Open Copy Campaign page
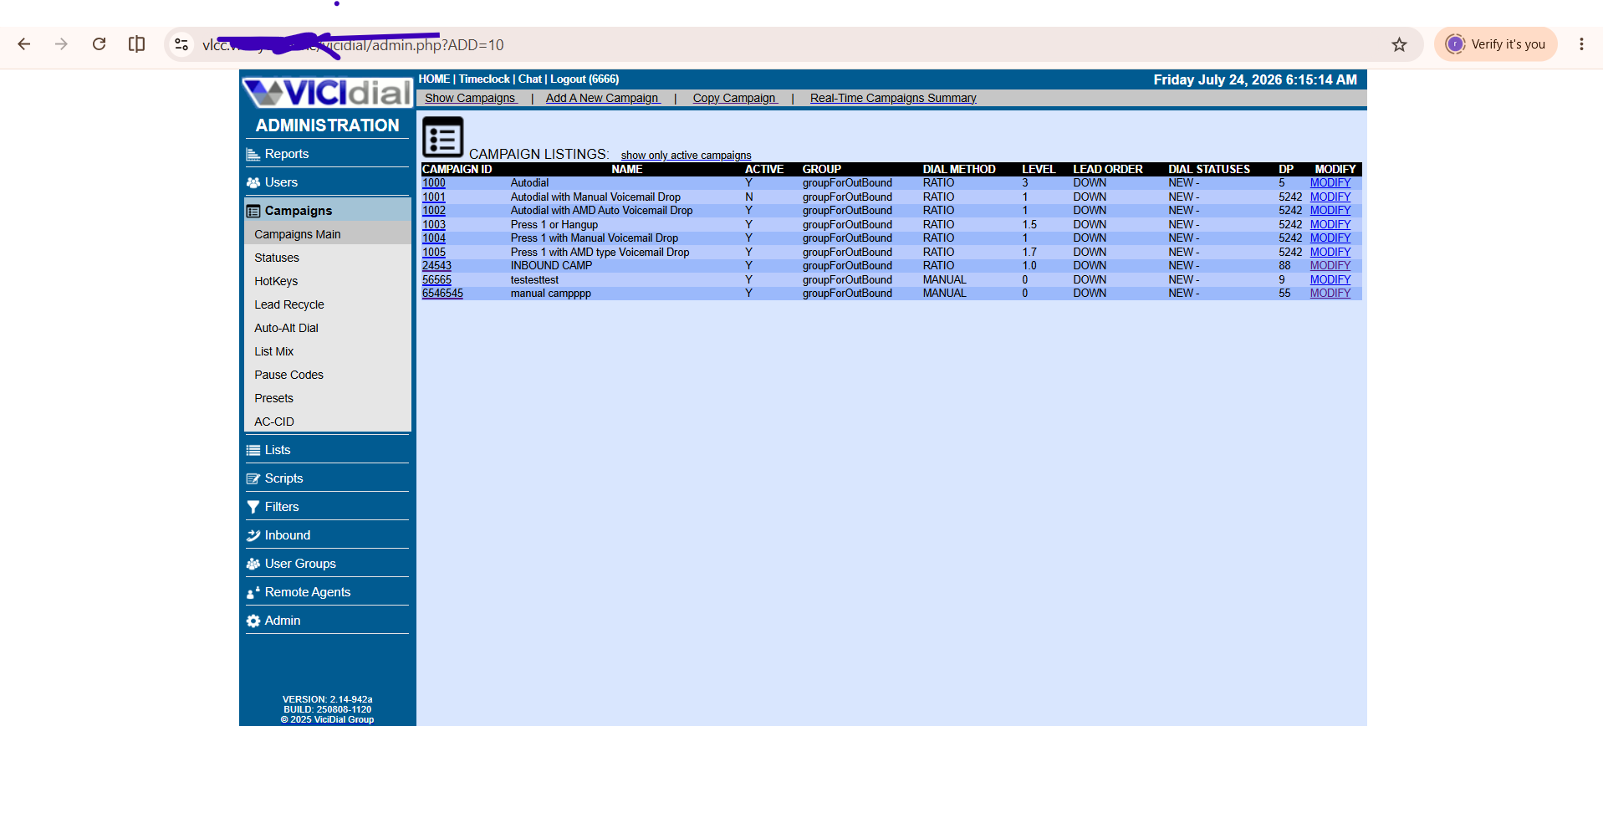The height and width of the screenshot is (823, 1603). pyautogui.click(x=735, y=98)
